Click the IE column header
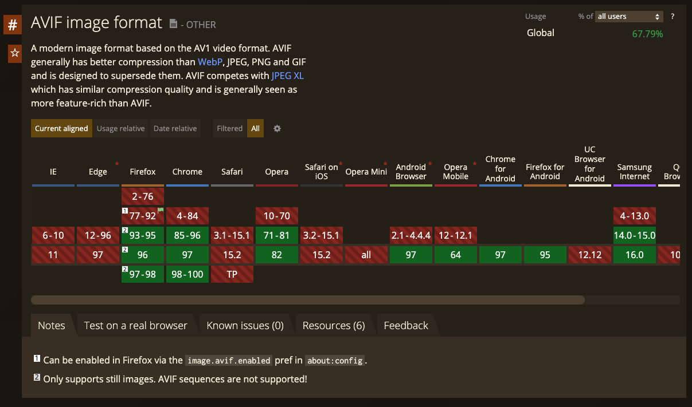Screen dimensions: 692x407 tap(53, 172)
